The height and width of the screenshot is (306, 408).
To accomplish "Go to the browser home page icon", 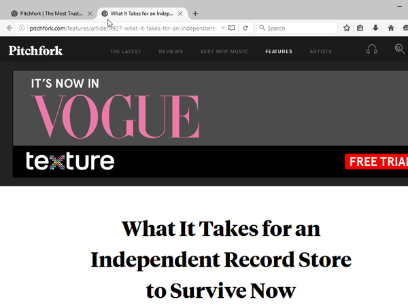I will tap(390, 28).
